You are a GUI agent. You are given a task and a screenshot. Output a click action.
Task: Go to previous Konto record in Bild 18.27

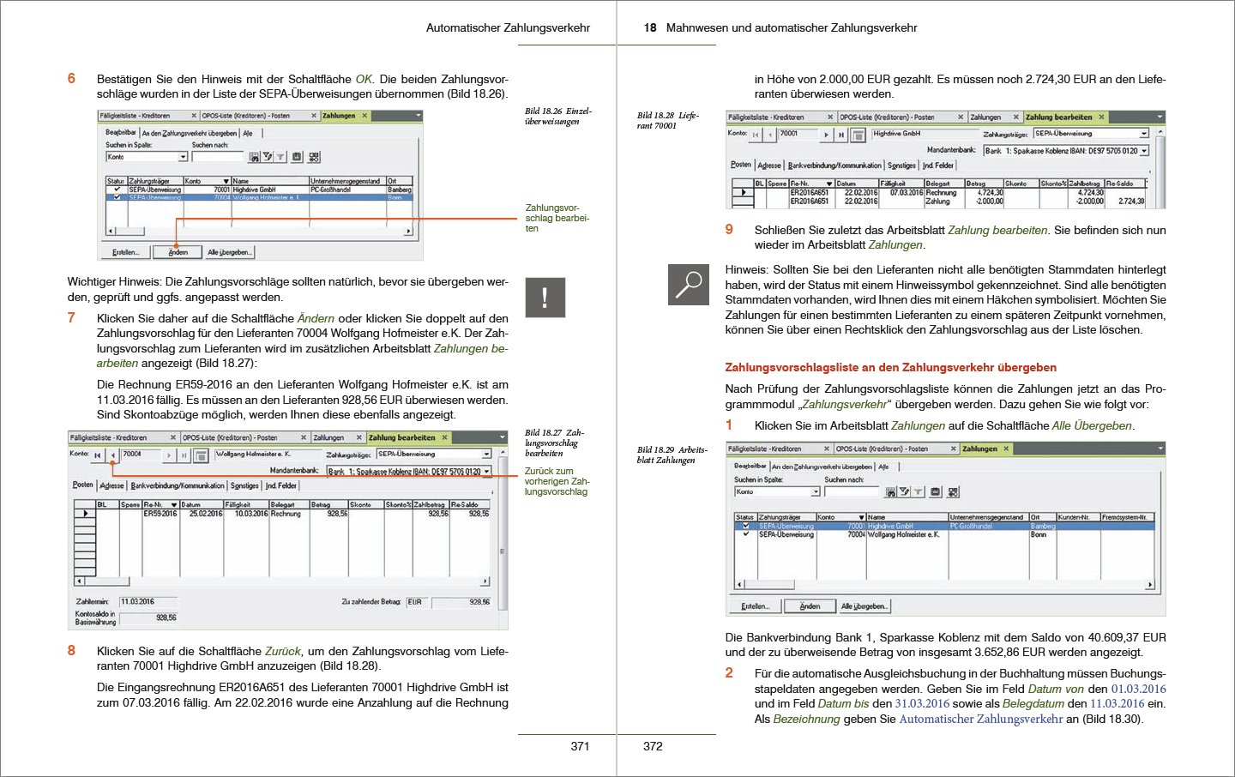pos(113,455)
